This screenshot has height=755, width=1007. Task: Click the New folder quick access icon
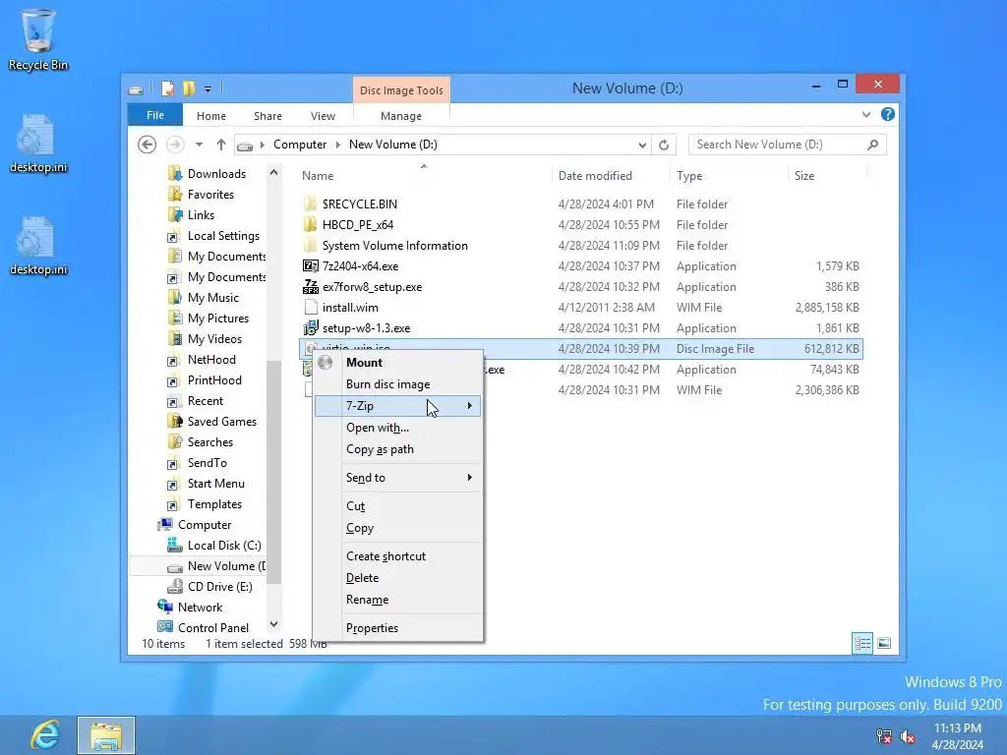point(189,88)
